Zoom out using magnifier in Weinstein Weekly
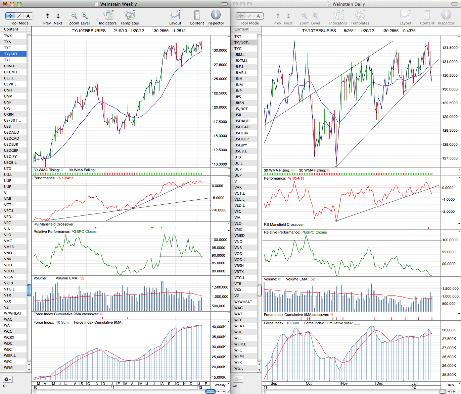Image resolution: width=461 pixels, height=394 pixels. [74, 15]
